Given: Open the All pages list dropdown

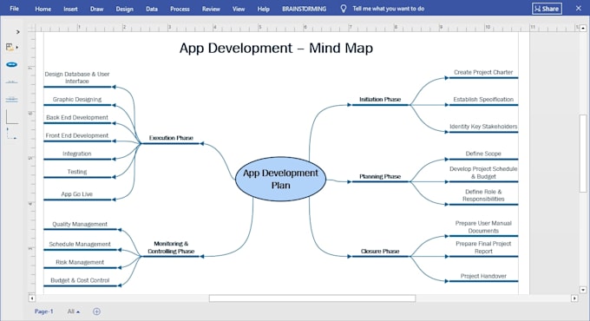Looking at the screenshot, I should (x=74, y=311).
